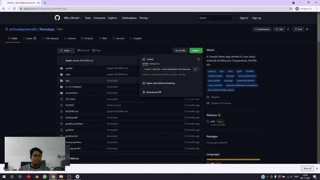Open the clone help question icon

pyautogui.click(x=198, y=59)
